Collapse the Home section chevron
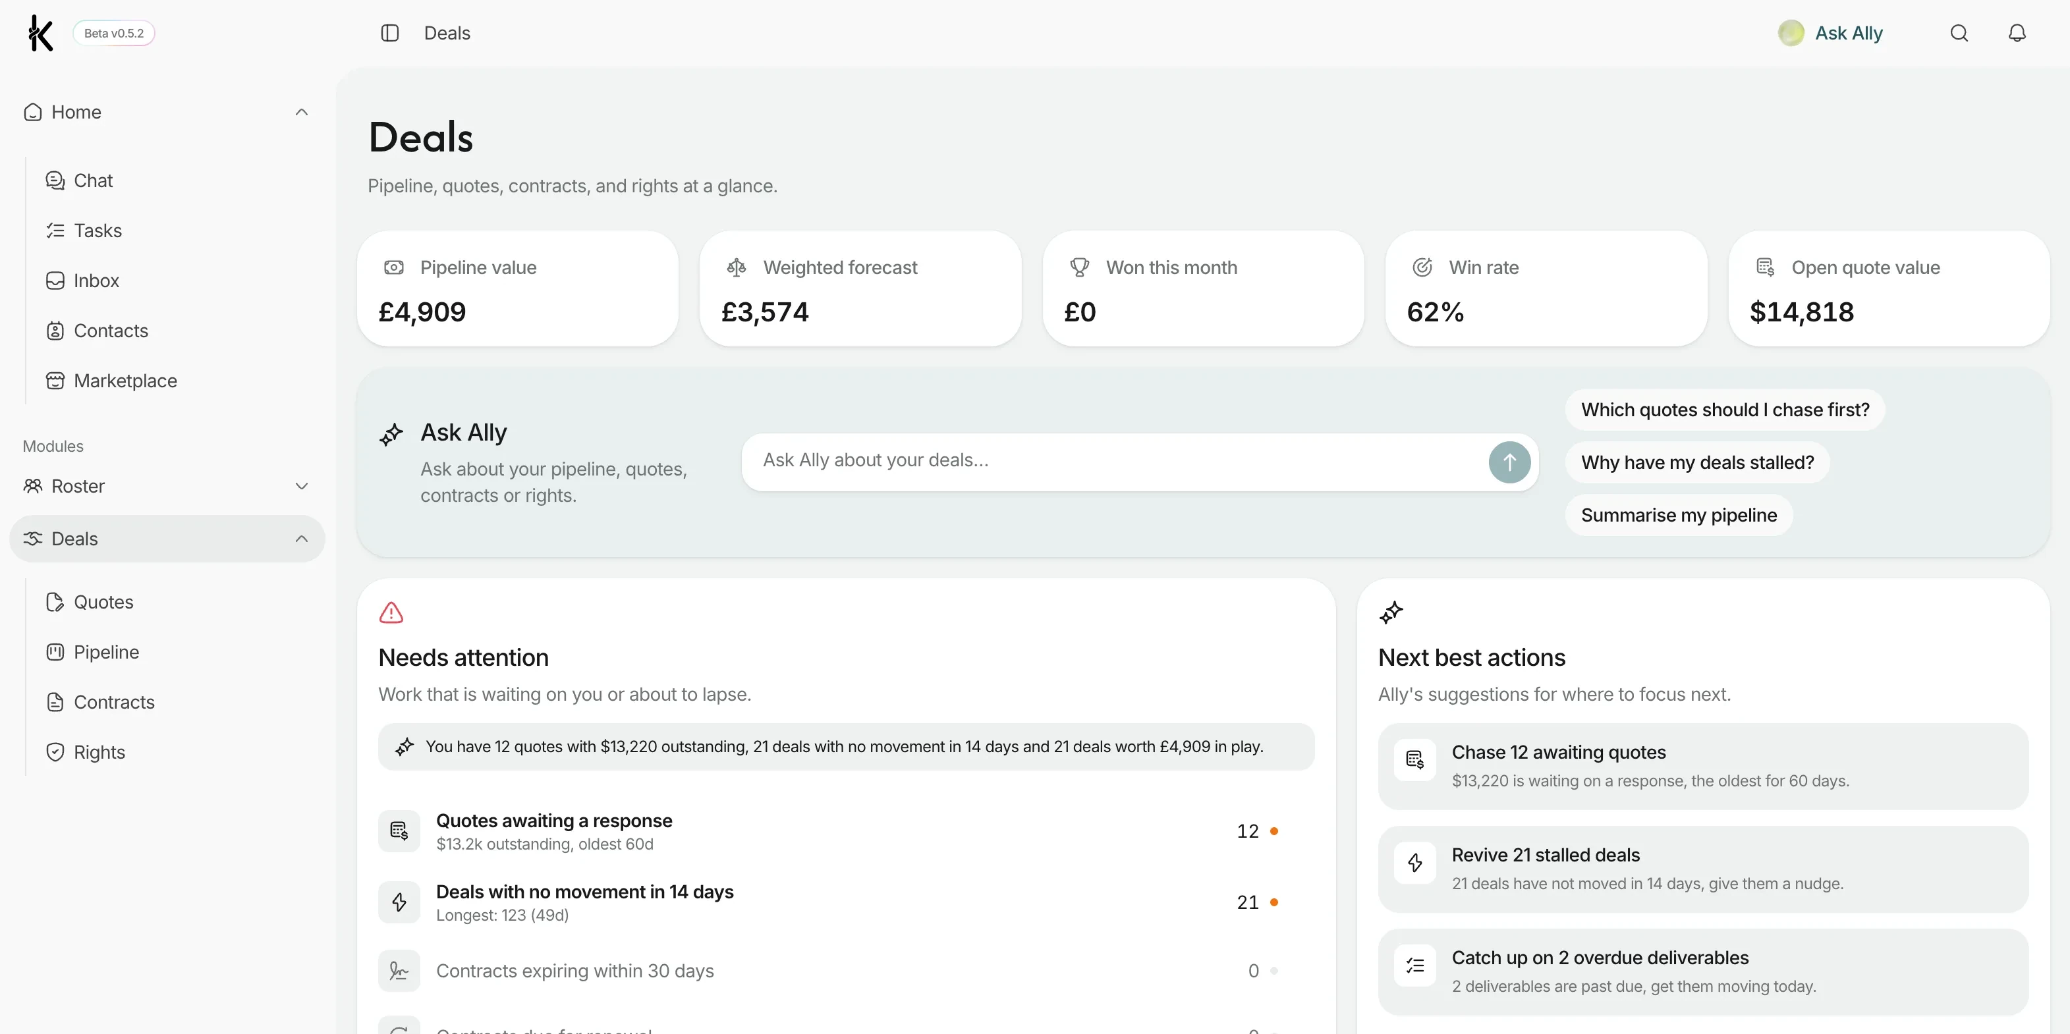 click(301, 113)
